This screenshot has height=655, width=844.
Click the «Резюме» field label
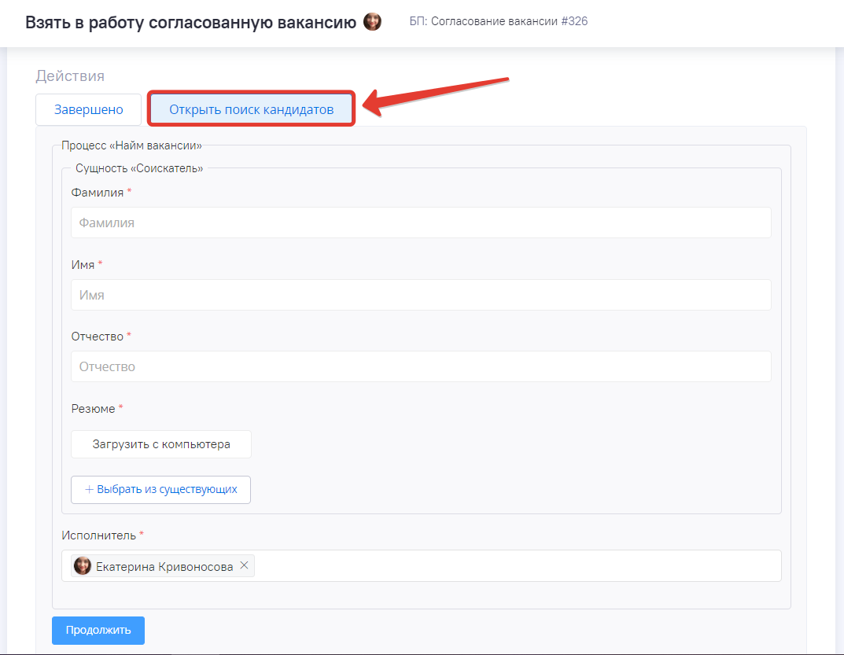(94, 409)
